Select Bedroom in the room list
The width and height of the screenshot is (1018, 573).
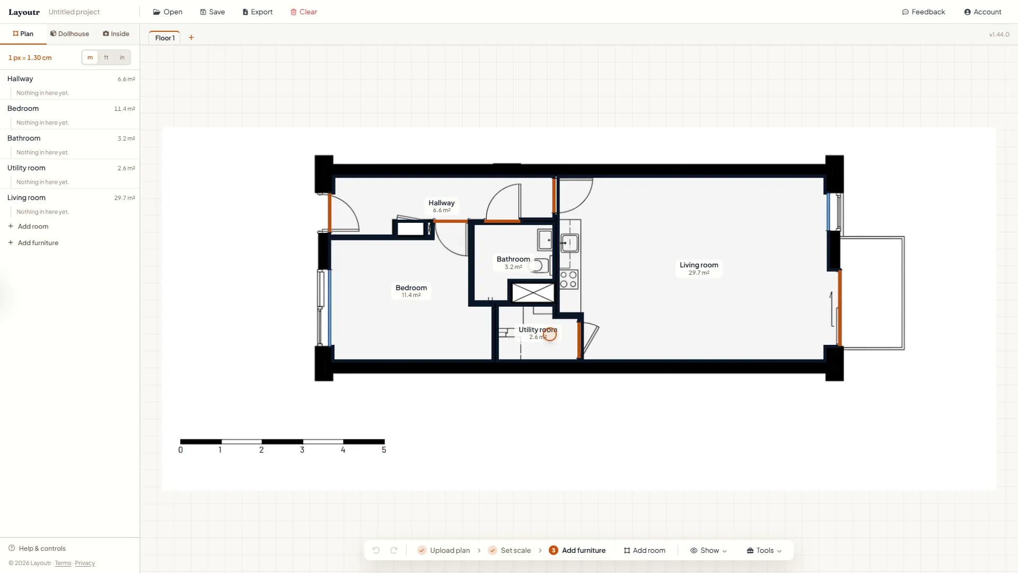[70, 109]
